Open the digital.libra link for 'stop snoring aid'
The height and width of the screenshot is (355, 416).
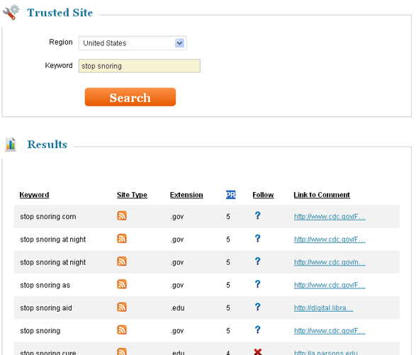[x=323, y=308]
